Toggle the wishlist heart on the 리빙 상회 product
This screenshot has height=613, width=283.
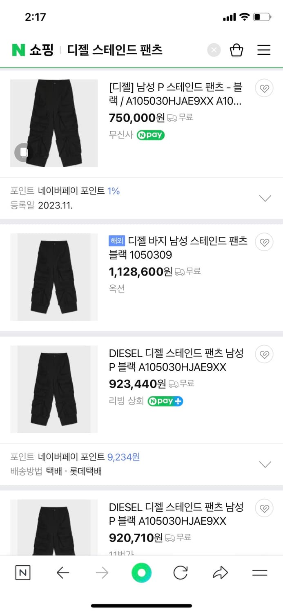click(x=264, y=354)
